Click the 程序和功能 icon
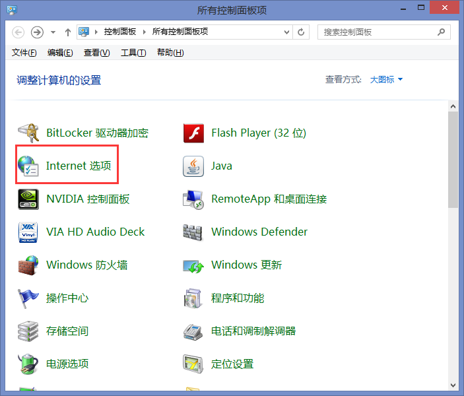 tap(193, 298)
